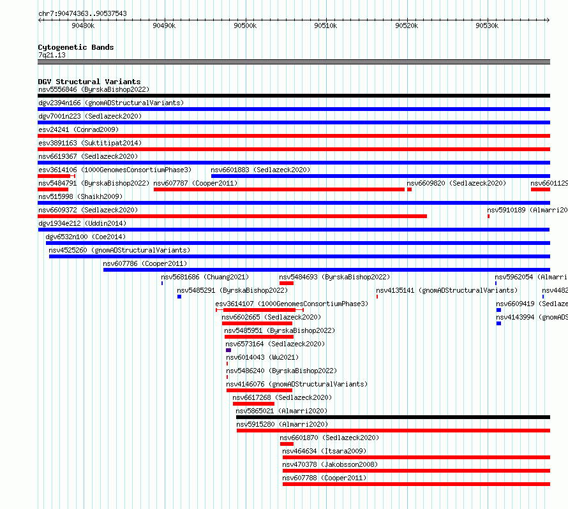Click nsv6609820 (Sedlazeck2020) label
568x509 pixels.
click(x=456, y=183)
